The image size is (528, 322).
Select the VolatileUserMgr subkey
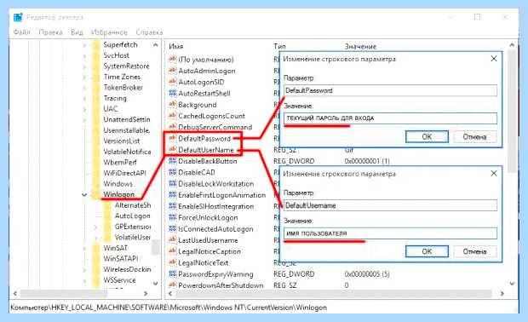(132, 238)
